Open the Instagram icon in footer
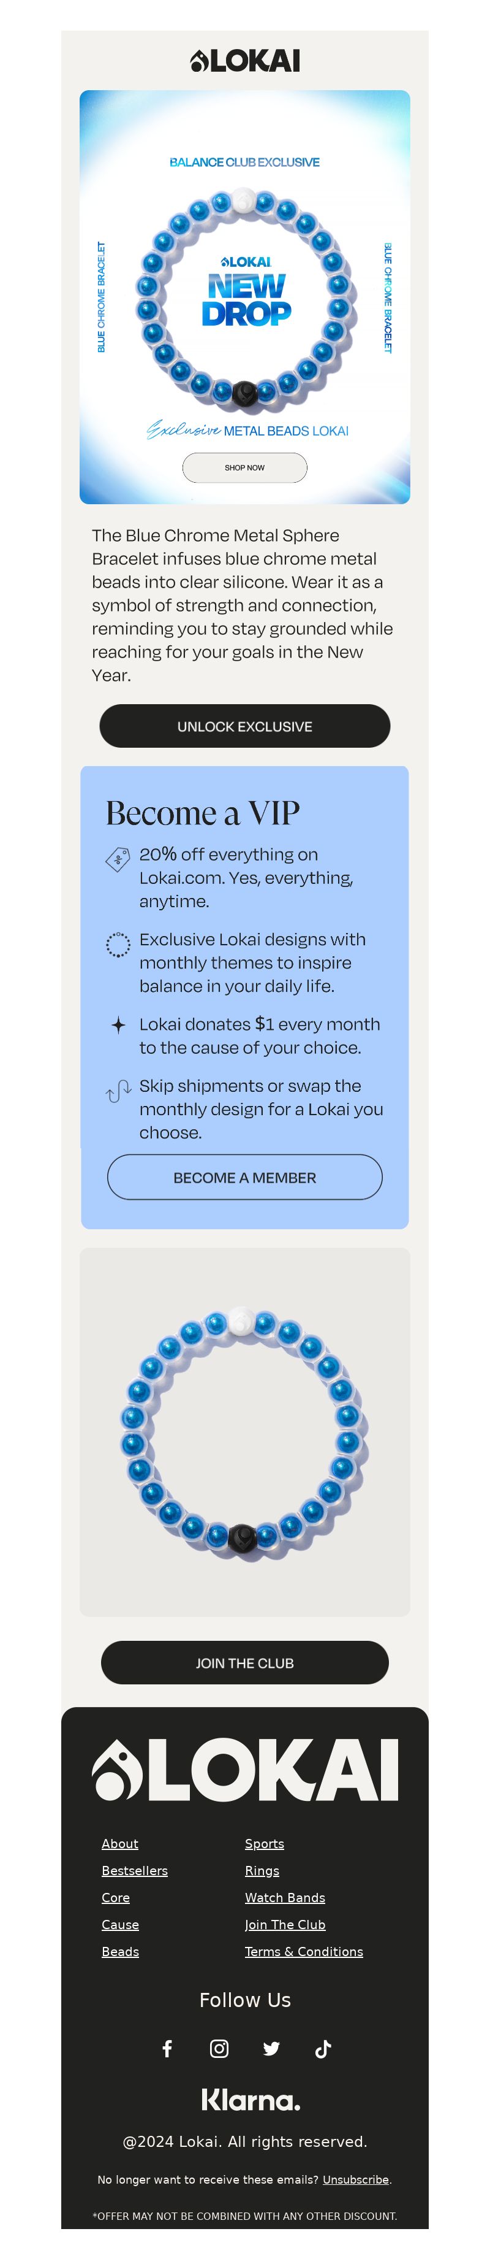 [219, 2048]
